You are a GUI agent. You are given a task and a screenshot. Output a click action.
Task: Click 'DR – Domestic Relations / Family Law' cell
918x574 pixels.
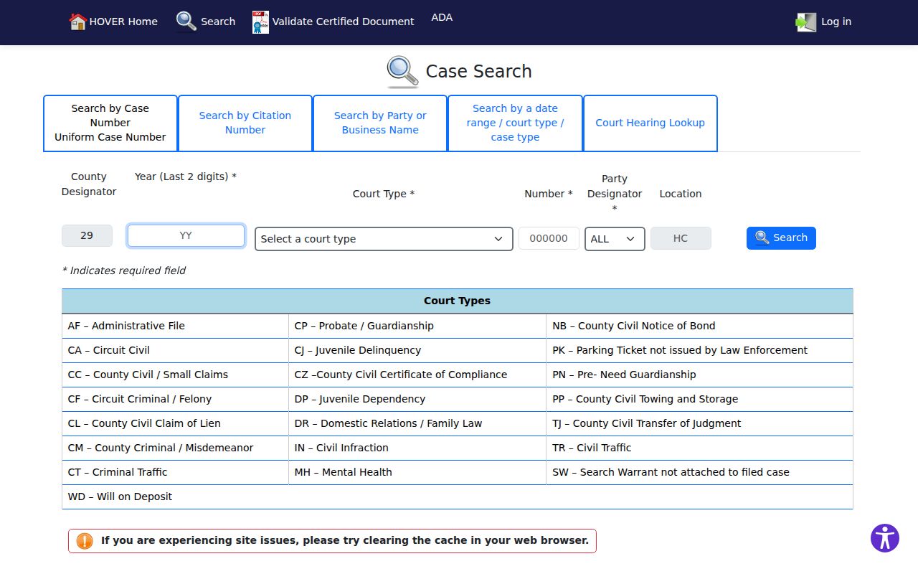pos(417,423)
